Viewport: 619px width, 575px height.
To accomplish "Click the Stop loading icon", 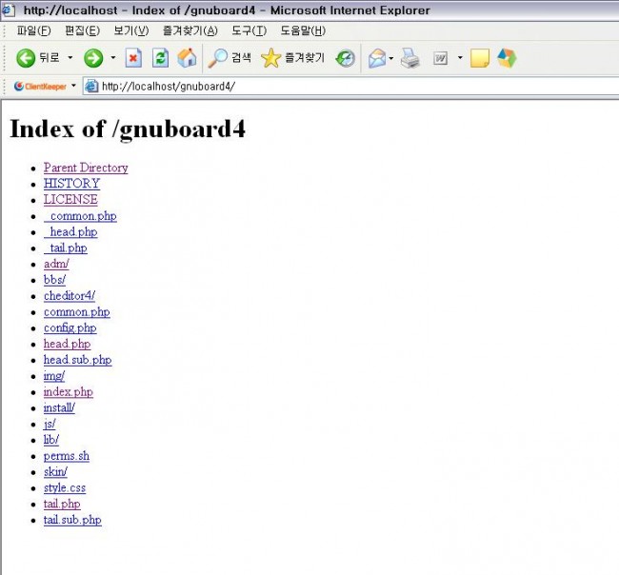I will 133,58.
